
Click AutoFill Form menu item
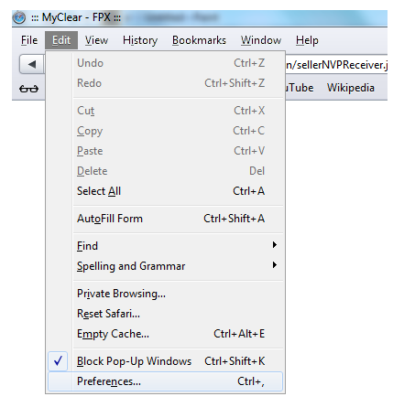(165, 219)
